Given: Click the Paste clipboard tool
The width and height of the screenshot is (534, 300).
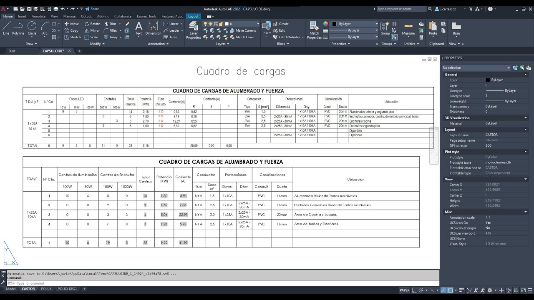Looking at the screenshot, I should tap(433, 28).
